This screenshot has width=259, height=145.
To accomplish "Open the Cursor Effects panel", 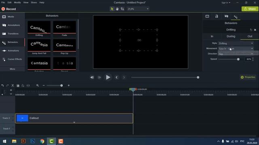I will 13,59.
